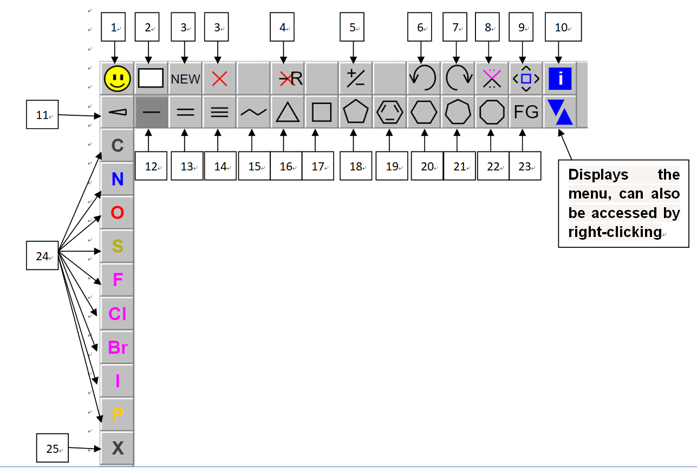Open the blue triangles menu button
Image resolution: width=697 pixels, height=468 pixels.
(560, 112)
